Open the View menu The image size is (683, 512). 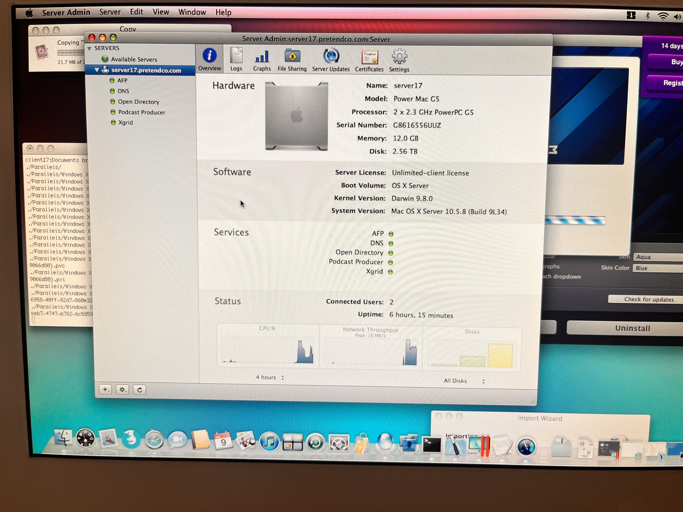click(161, 12)
